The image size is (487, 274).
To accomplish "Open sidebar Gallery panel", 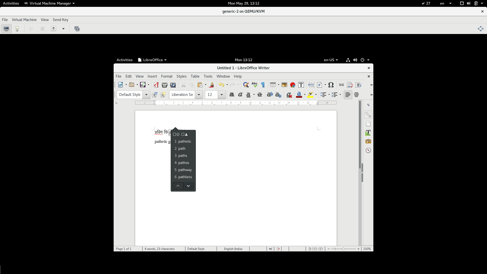I will tap(368, 141).
